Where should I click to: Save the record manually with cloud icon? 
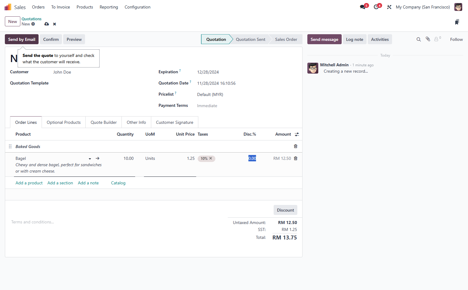click(46, 24)
